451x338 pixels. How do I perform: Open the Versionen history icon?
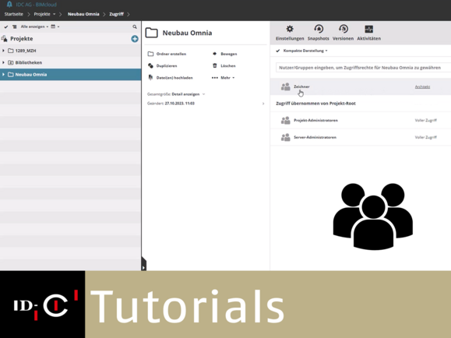344,29
